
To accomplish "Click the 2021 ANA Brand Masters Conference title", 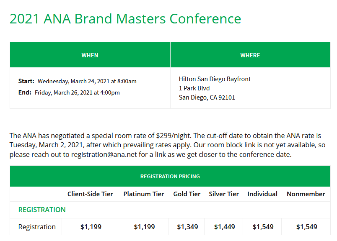I will tap(125, 19).
